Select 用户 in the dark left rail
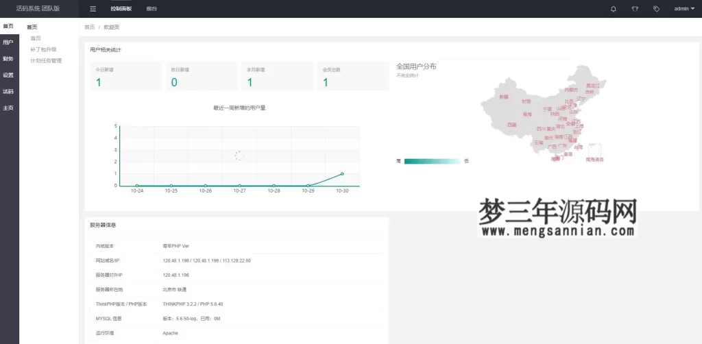 [8, 42]
